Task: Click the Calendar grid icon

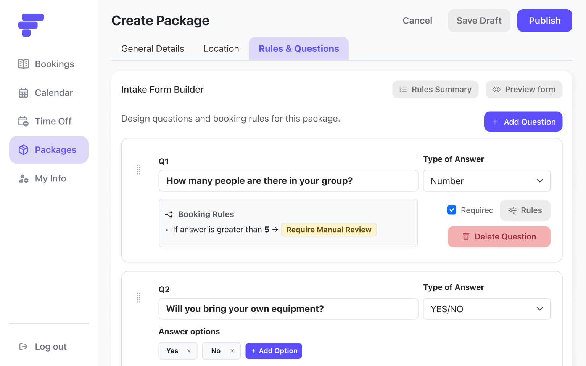Action: point(23,93)
